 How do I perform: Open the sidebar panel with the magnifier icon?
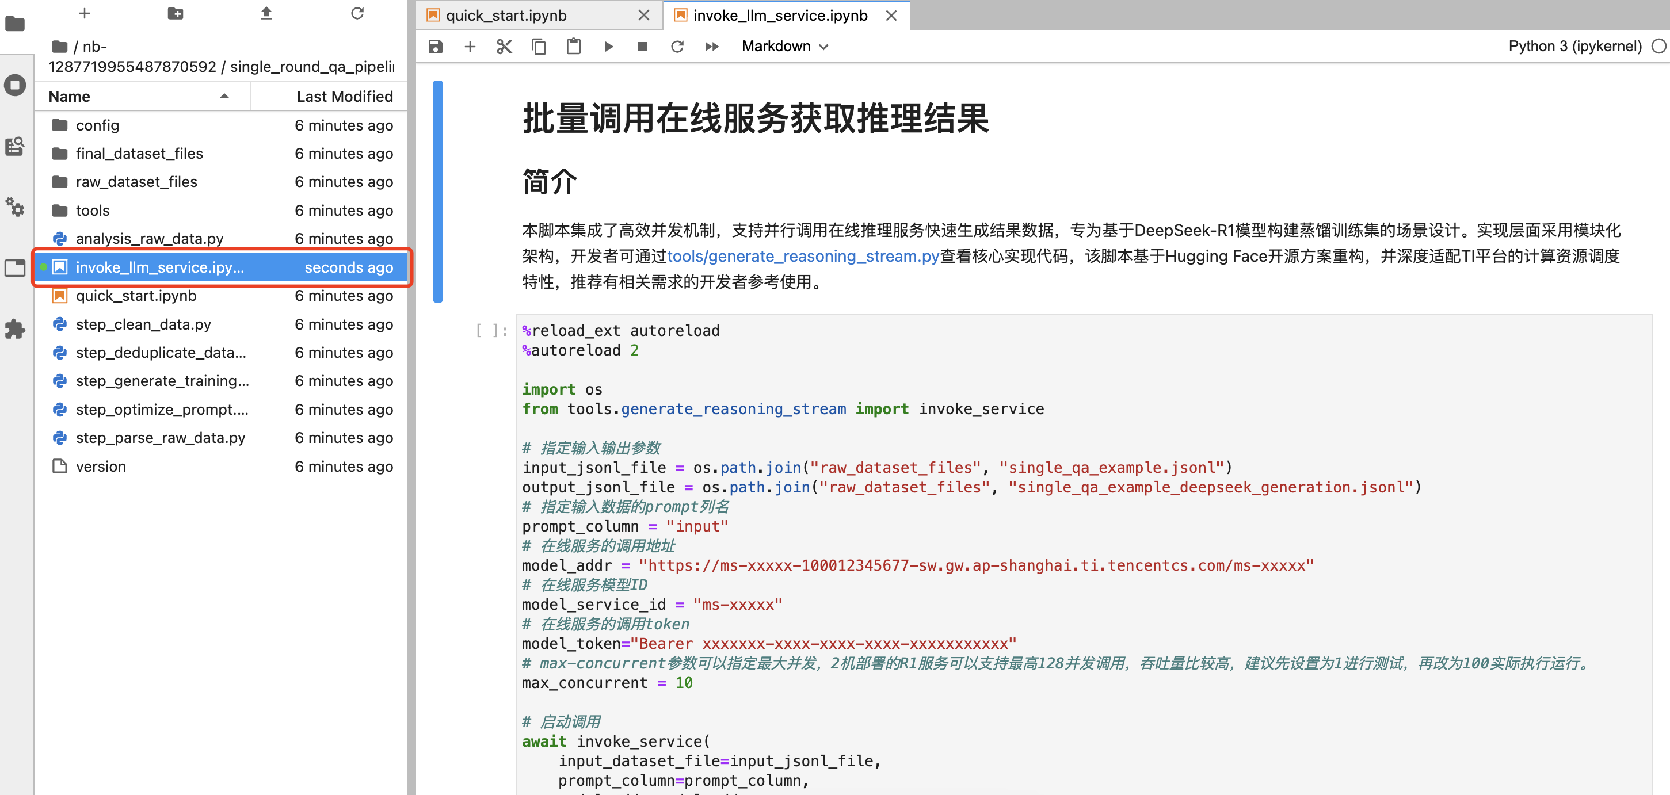15,146
